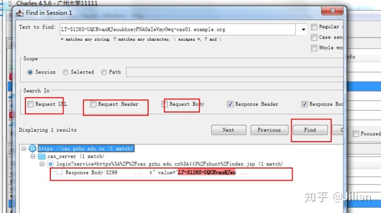Tick the Request Body checkbox
The height and width of the screenshot is (213, 381).
165,104
